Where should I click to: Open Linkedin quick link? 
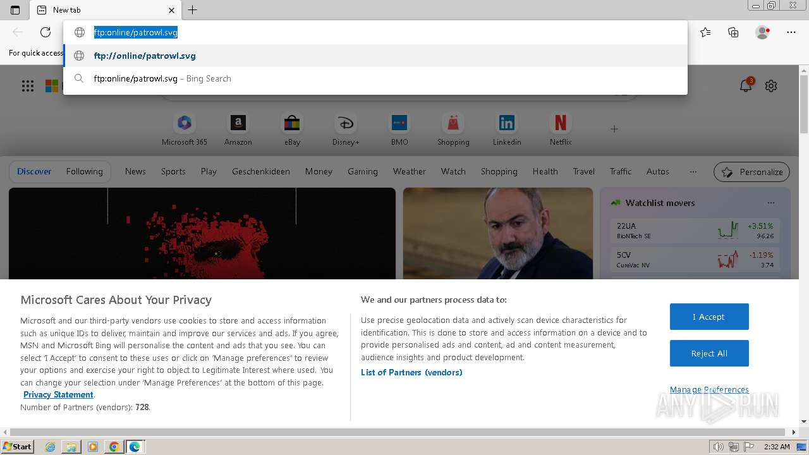click(507, 130)
